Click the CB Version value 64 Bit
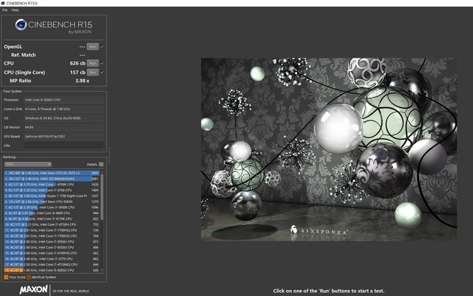This screenshot has height=296, width=473. 64,127
